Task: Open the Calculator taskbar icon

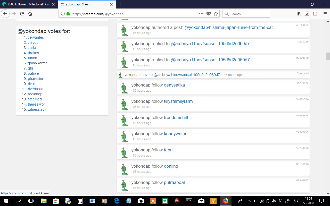Action: pos(80,201)
